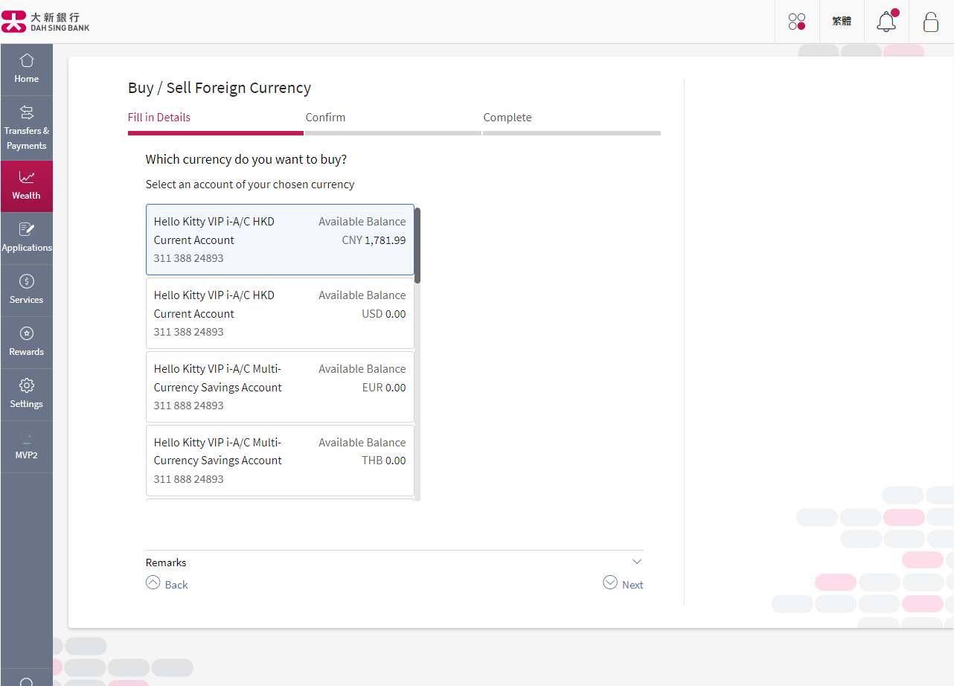Click 'Select an account of your chosen currency'
The image size is (954, 686).
coord(250,185)
